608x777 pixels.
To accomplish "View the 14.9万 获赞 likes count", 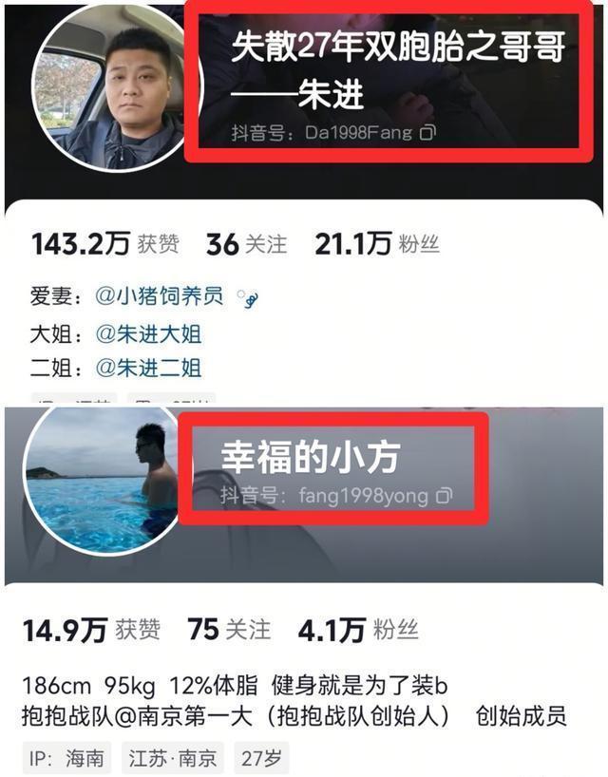I will point(91,631).
